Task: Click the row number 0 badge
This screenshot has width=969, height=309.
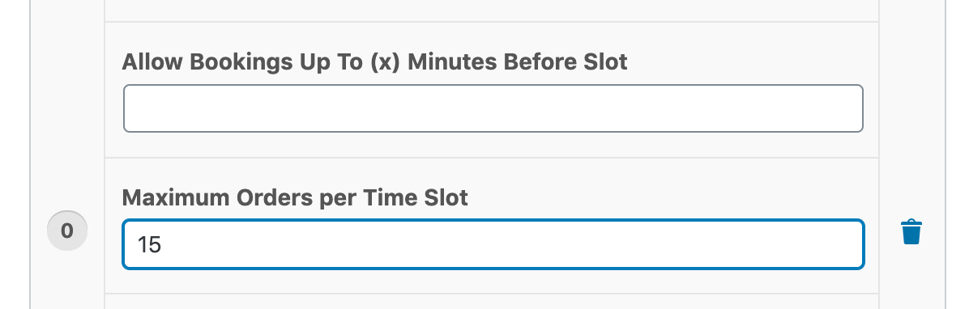Action: point(67,231)
